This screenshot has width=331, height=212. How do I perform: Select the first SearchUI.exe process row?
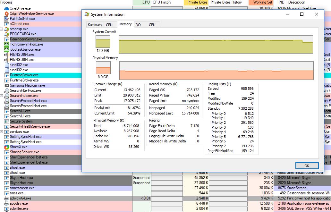(41, 111)
